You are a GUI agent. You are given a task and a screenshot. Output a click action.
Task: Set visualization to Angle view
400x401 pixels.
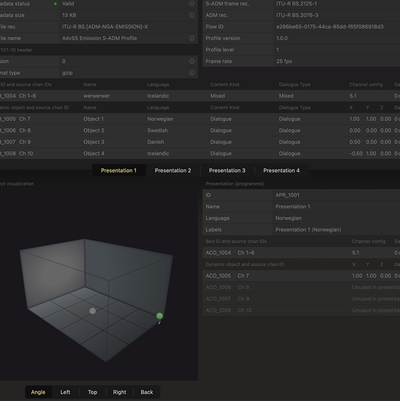point(38,392)
